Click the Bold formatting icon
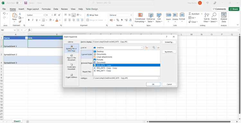 (x=29, y=20)
